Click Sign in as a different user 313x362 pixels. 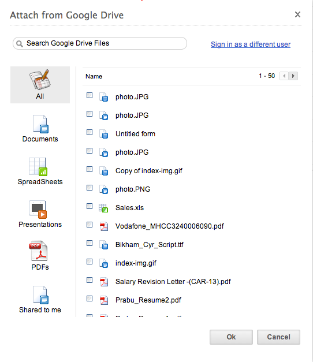point(251,44)
